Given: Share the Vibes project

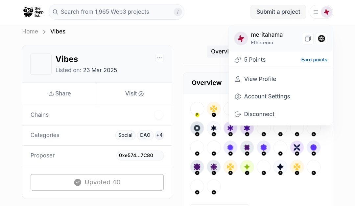Looking at the screenshot, I should click(x=59, y=93).
